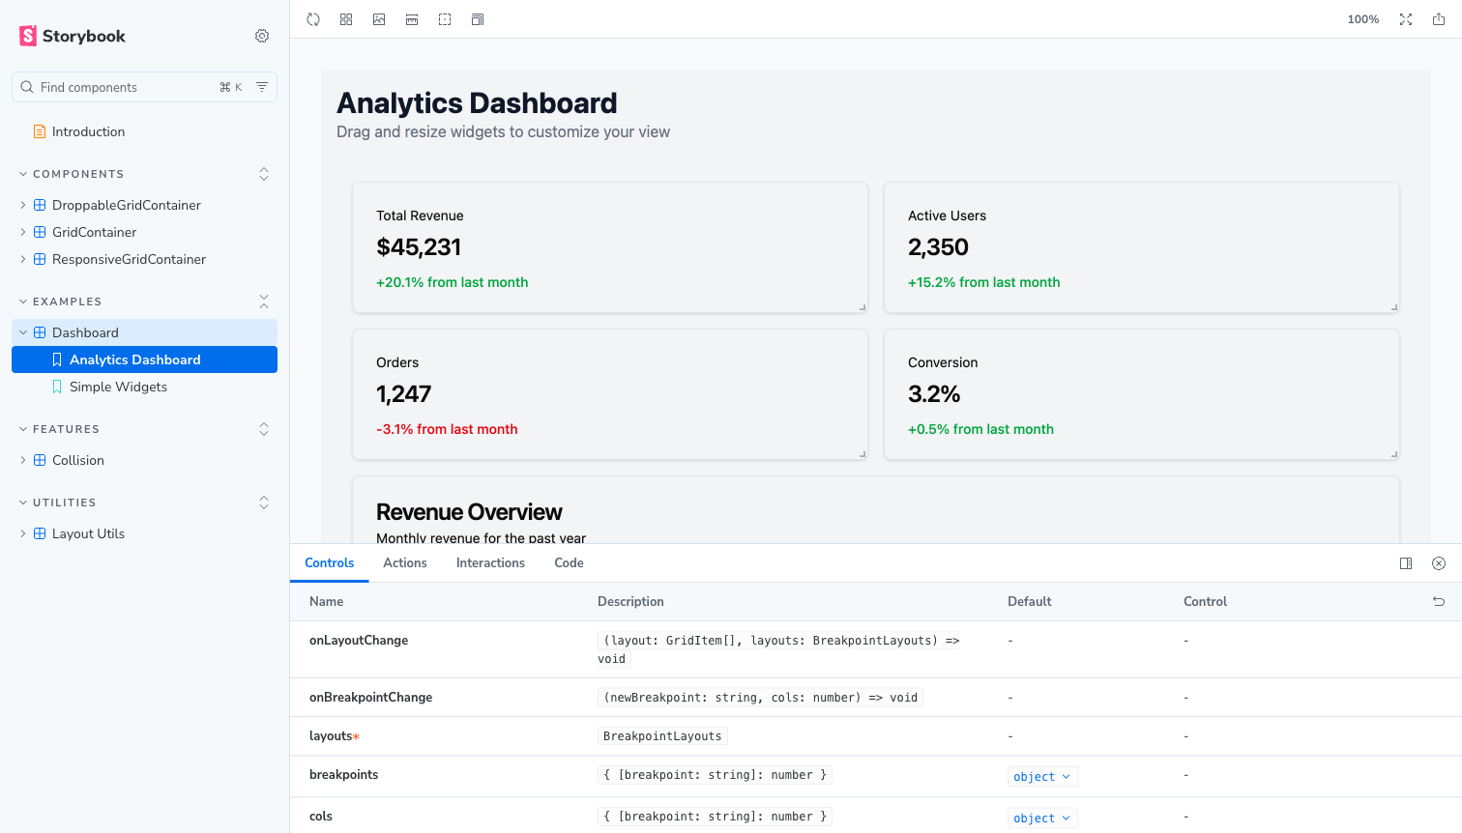Viewport: 1462px width, 833px height.
Task: Click the Find components search field
Action: [x=126, y=87]
